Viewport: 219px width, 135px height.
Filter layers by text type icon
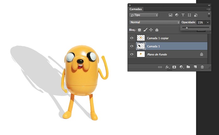183,15
